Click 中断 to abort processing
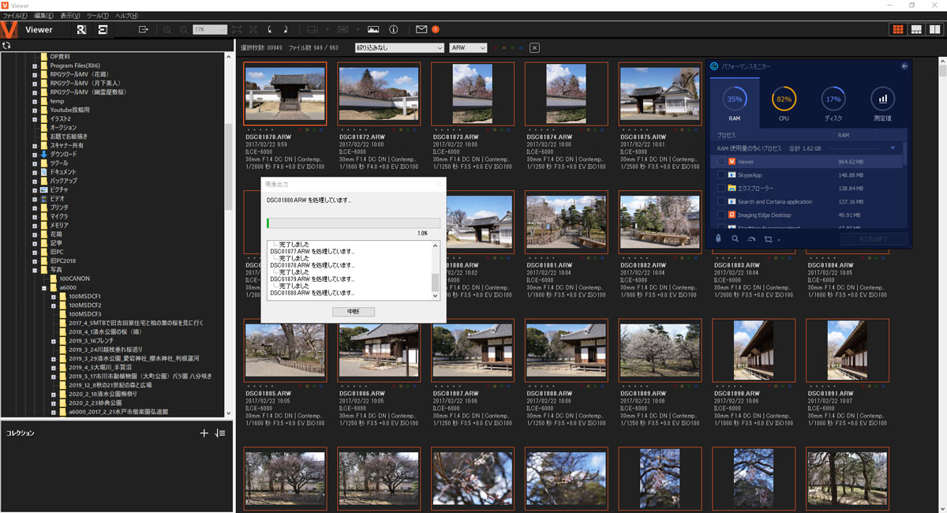Viewport: 947px width, 513px height. coord(354,312)
